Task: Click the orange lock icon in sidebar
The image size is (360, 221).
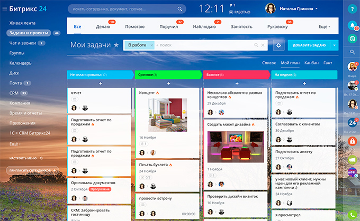Action: point(352,141)
